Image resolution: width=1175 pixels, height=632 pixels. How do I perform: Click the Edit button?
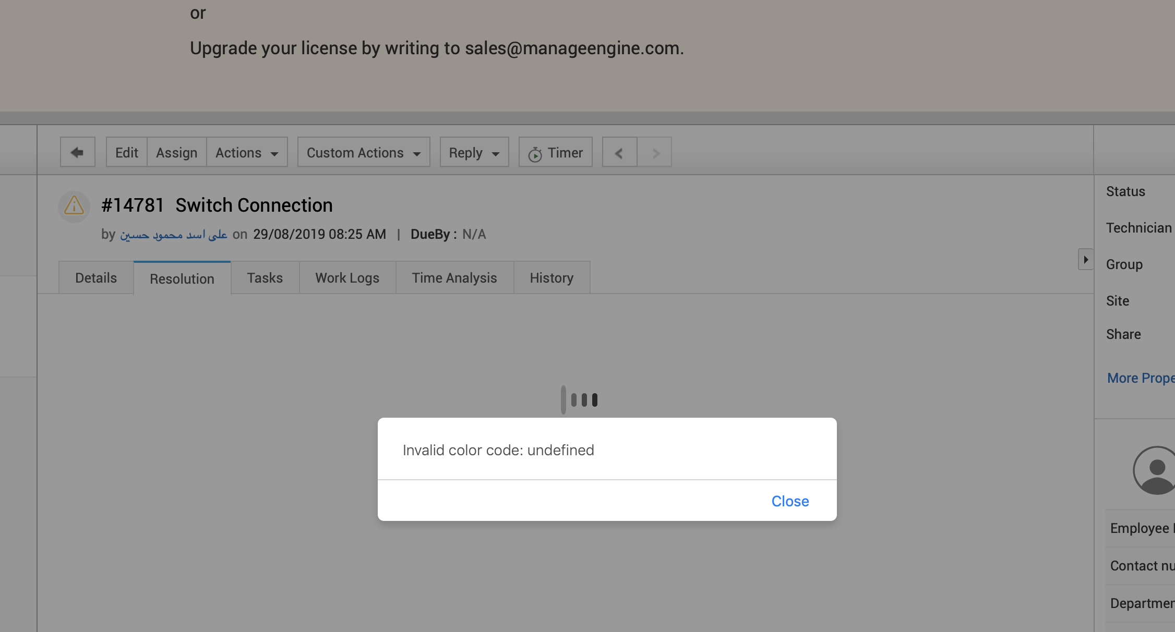[x=127, y=153]
